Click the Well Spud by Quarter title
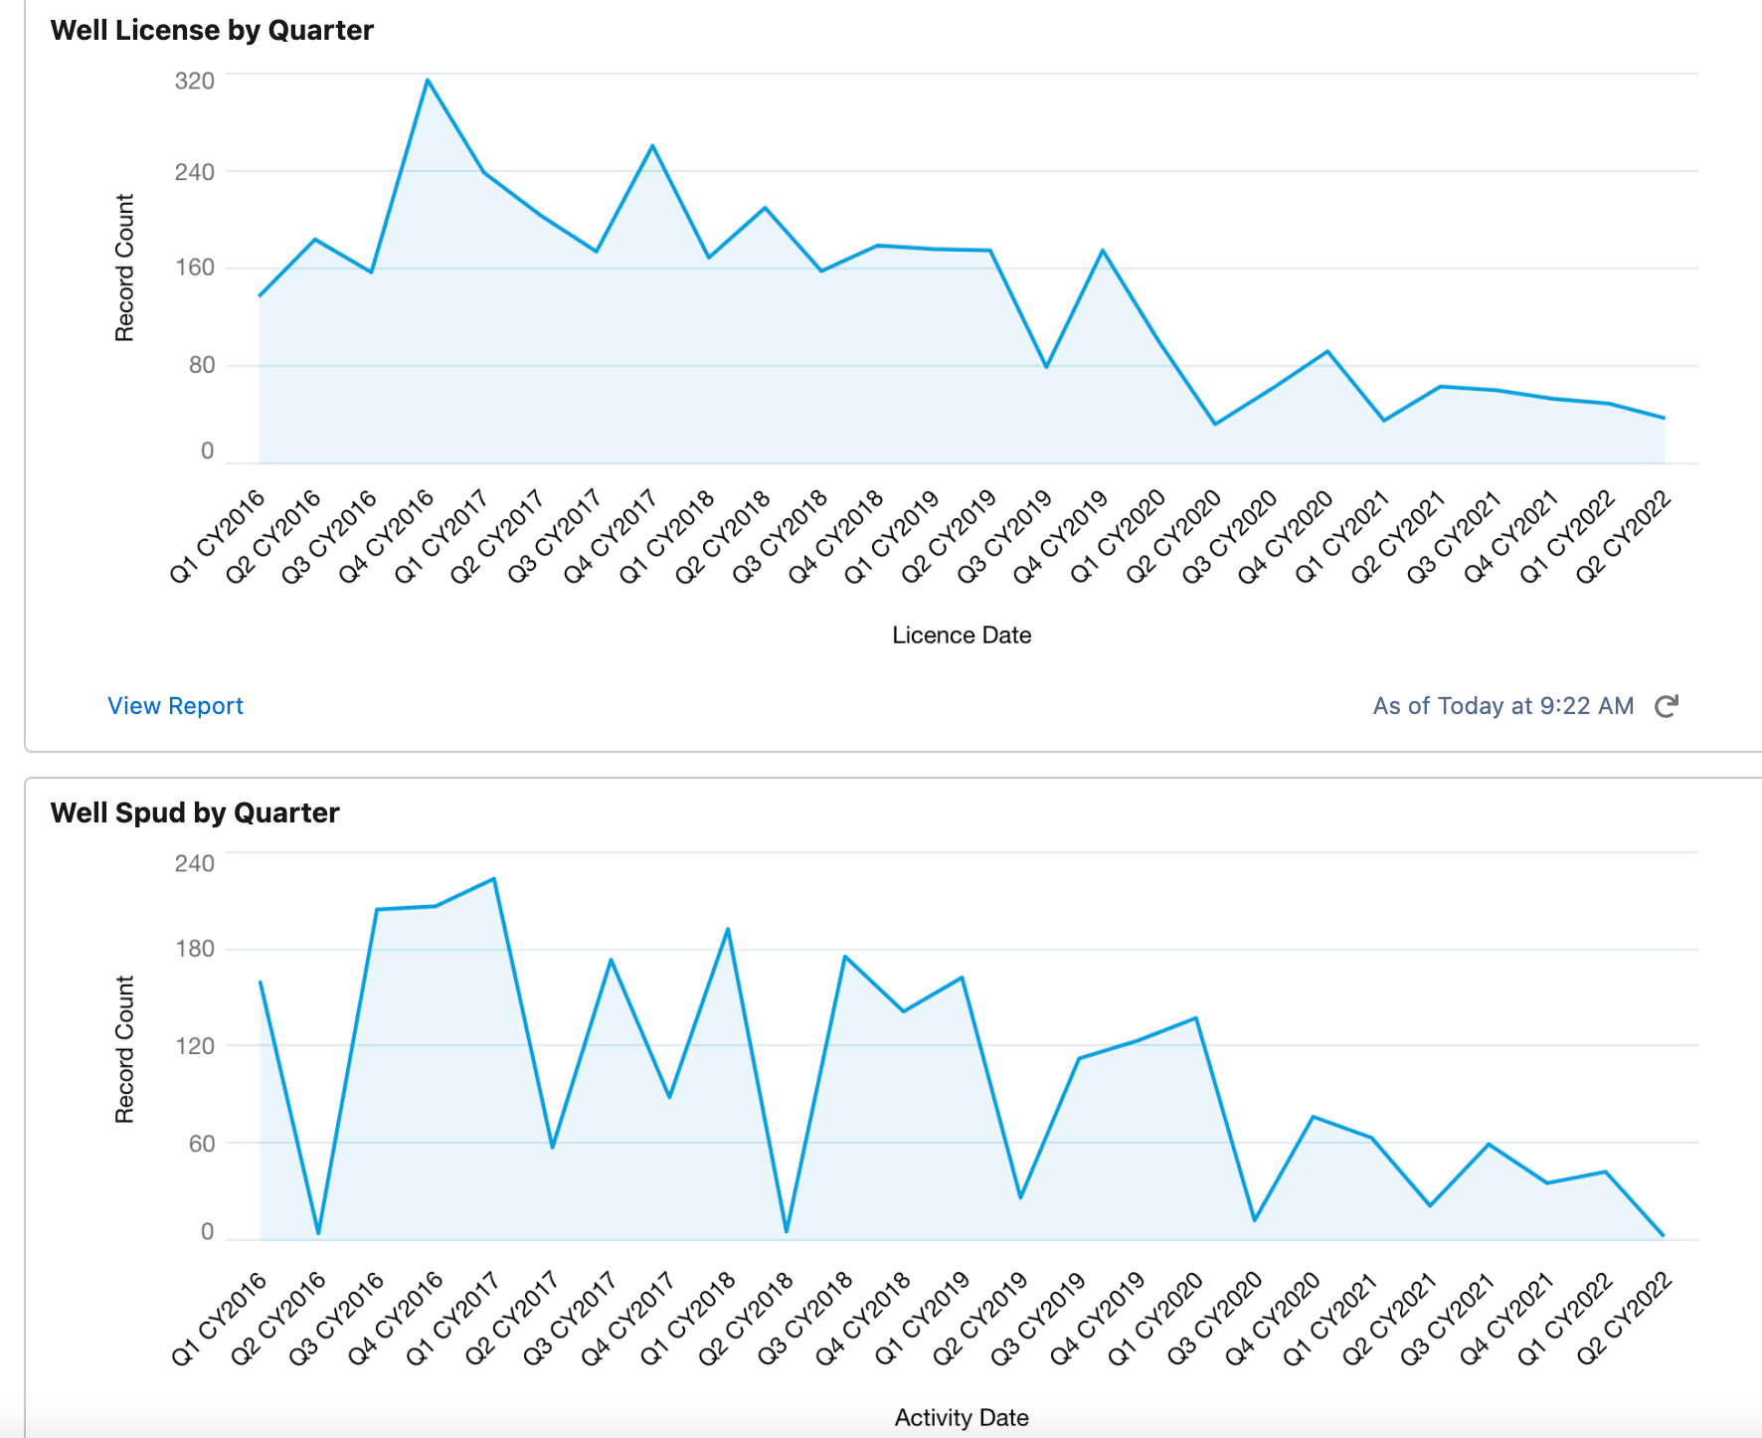The image size is (1762, 1438). point(195,812)
